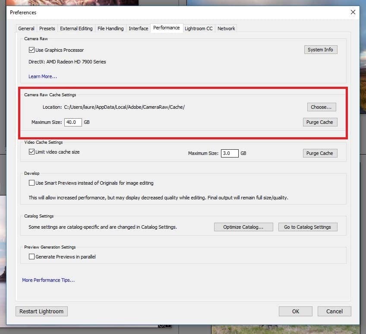Click the System Info button
366x334 pixels.
pyautogui.click(x=320, y=50)
